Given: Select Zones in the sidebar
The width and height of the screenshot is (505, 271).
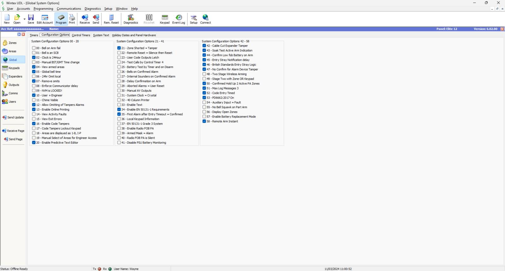Looking at the screenshot, I should 12,43.
